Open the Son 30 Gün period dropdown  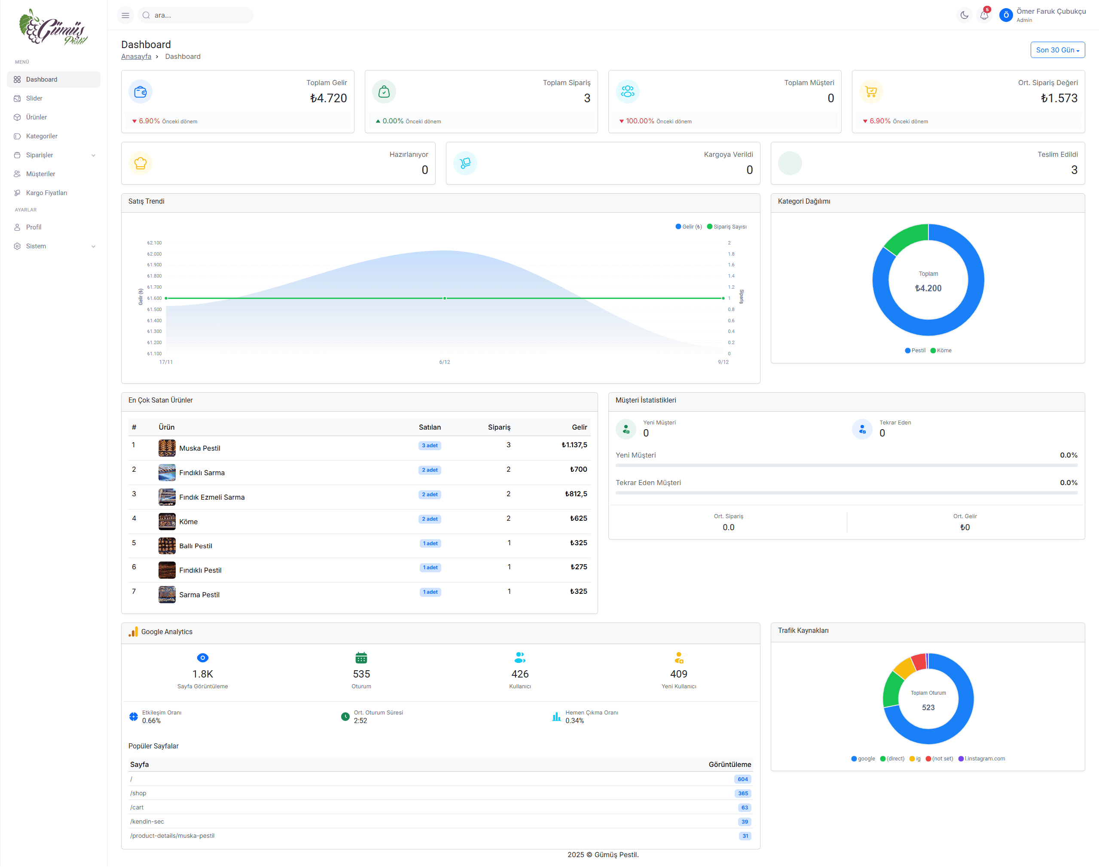tap(1057, 50)
